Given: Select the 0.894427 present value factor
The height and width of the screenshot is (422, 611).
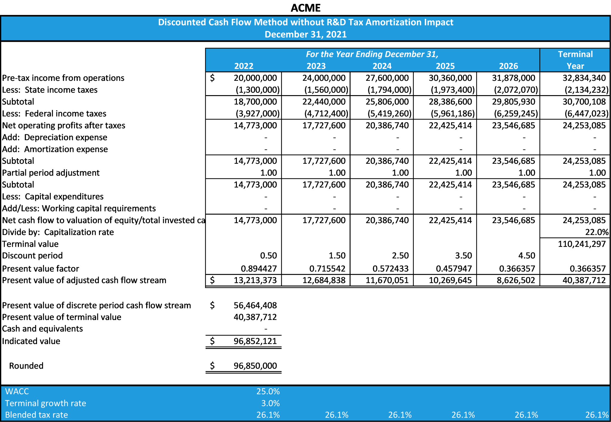Looking at the screenshot, I should [259, 269].
